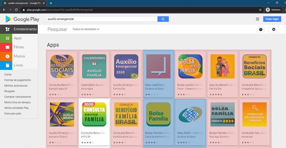The image size is (286, 148).
Task: Click the search field containing auxílio emergencial
Action: [x=102, y=19]
